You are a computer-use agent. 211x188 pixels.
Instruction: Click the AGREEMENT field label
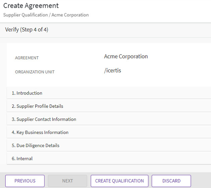pos(27,58)
